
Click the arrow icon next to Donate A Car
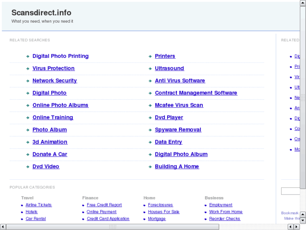pyautogui.click(x=28, y=154)
